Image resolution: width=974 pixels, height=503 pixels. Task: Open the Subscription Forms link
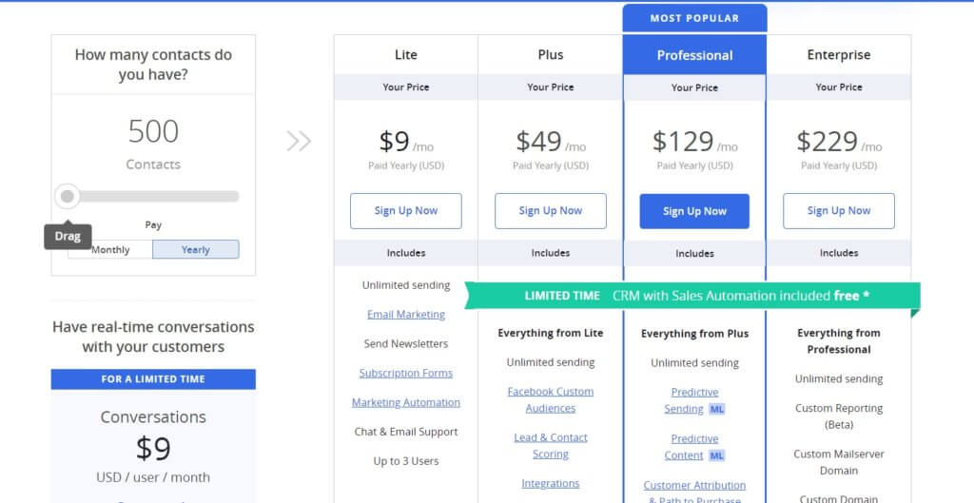[x=406, y=374]
